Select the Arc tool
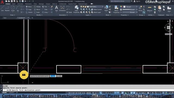Screen dimensions: 174x98 tap(18, 8)
